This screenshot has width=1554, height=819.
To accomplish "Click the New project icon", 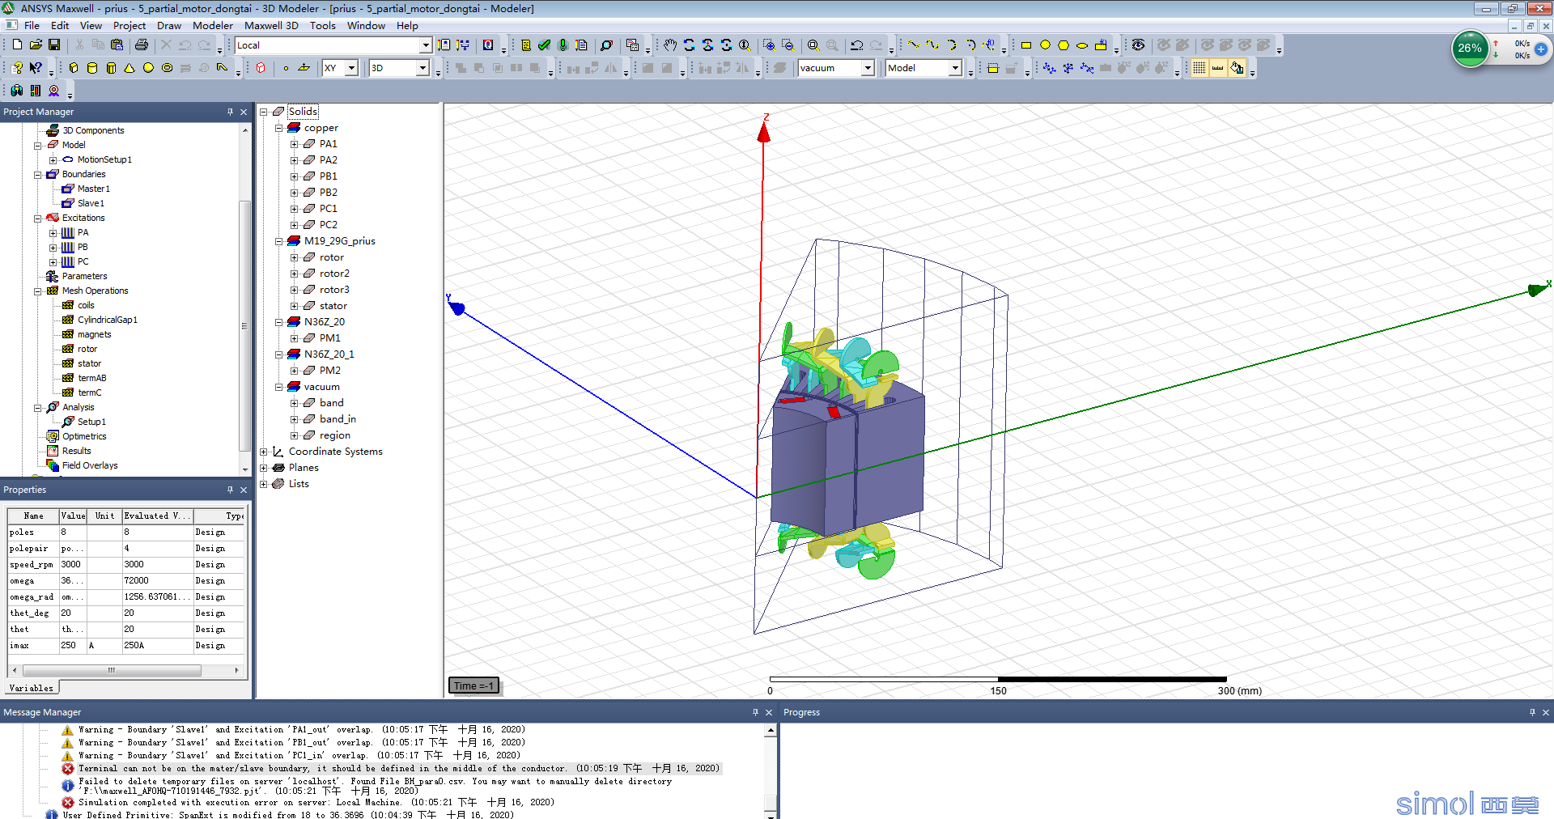I will 16,45.
